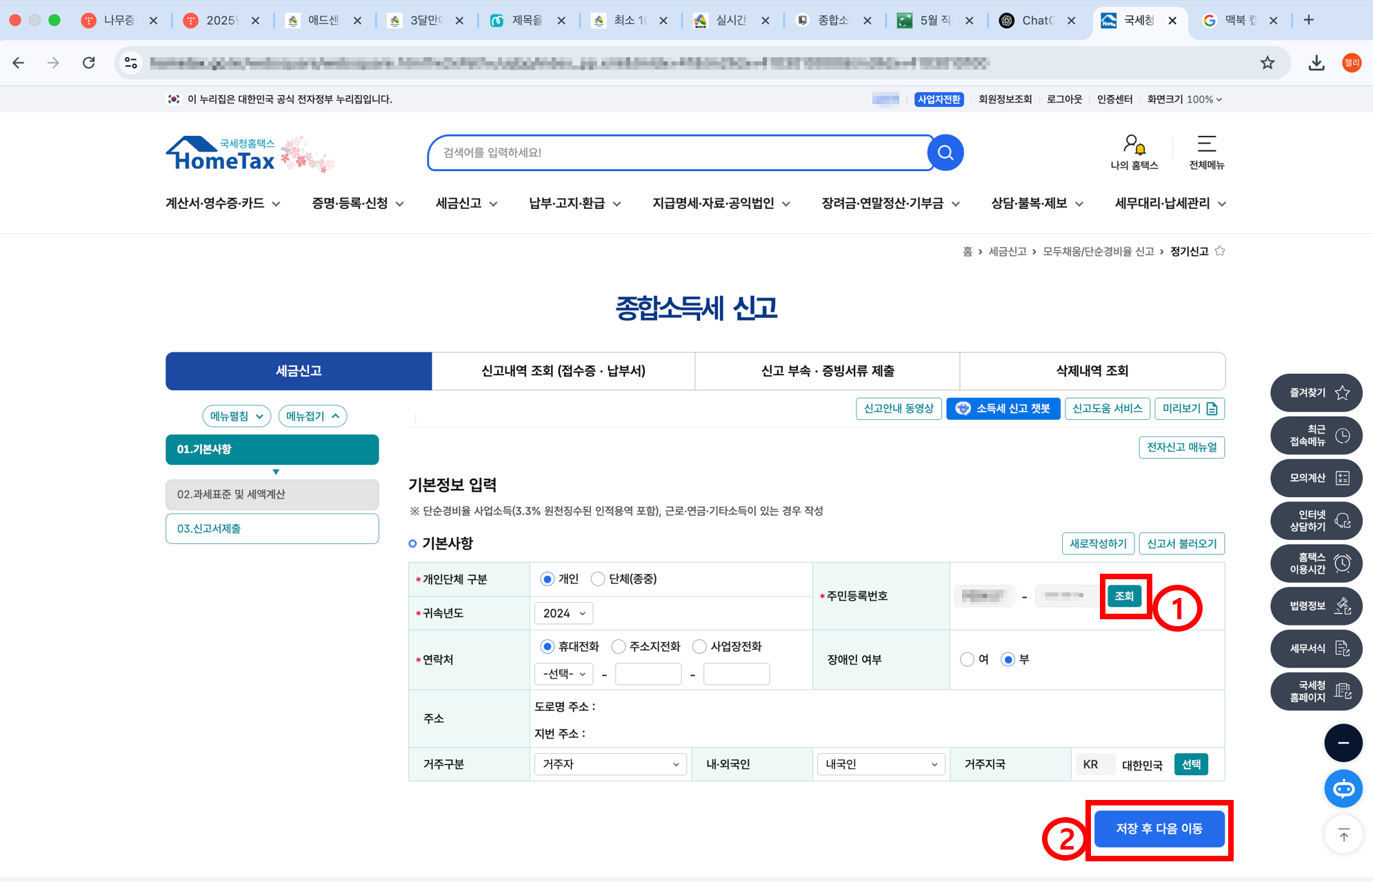Viewport: 1373px width, 882px height.
Task: Click the blue search magnifier icon
Action: click(x=945, y=152)
